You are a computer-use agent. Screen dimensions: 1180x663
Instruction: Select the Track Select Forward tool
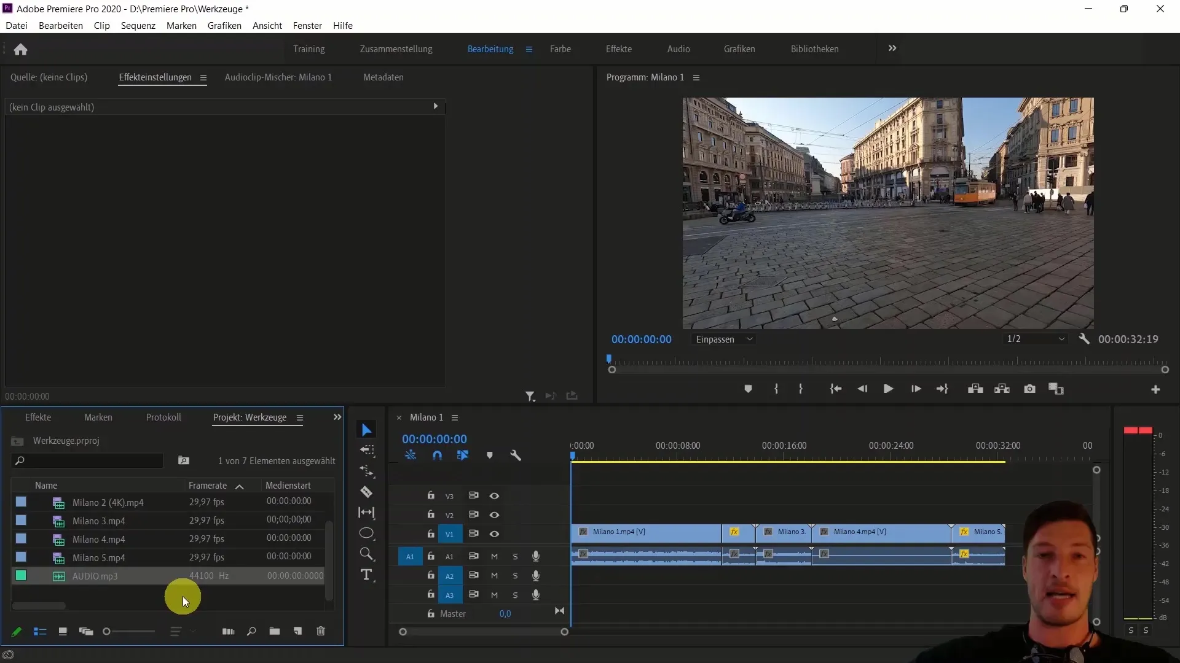click(367, 450)
